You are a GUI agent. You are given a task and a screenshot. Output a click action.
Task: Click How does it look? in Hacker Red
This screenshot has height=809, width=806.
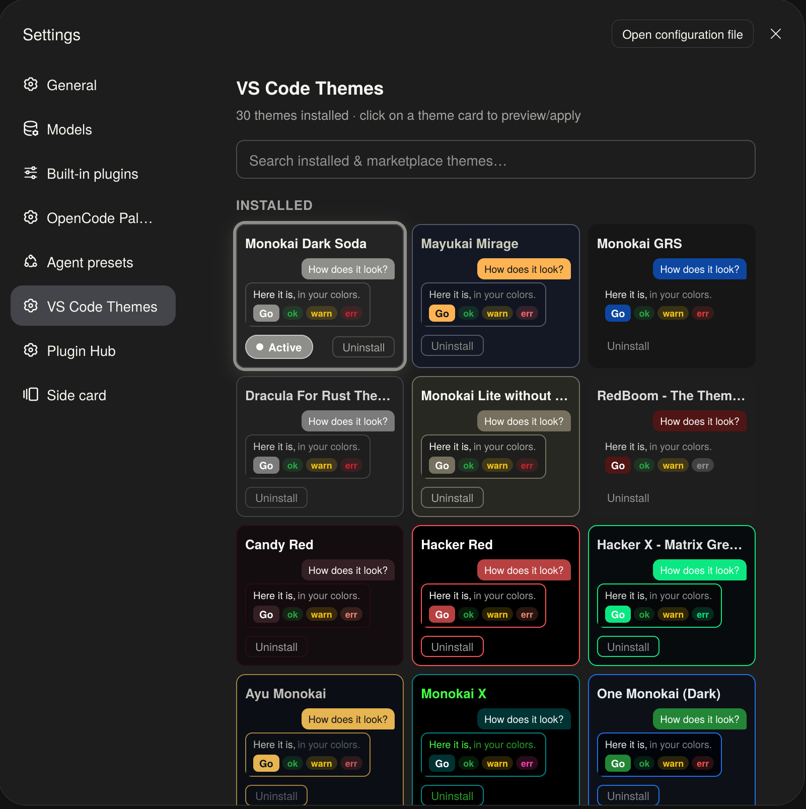524,570
